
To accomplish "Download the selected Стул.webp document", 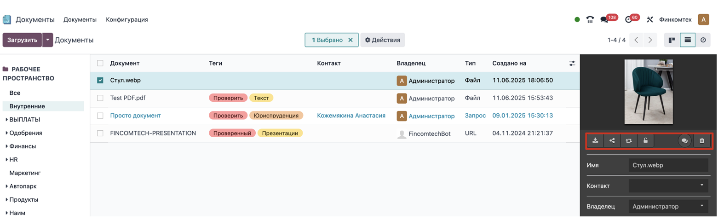I will point(595,141).
